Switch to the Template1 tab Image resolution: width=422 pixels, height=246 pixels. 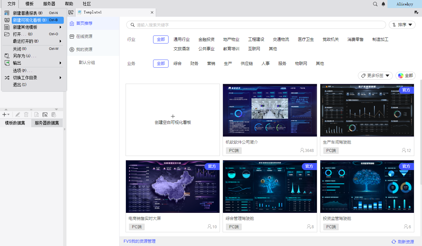115,12
